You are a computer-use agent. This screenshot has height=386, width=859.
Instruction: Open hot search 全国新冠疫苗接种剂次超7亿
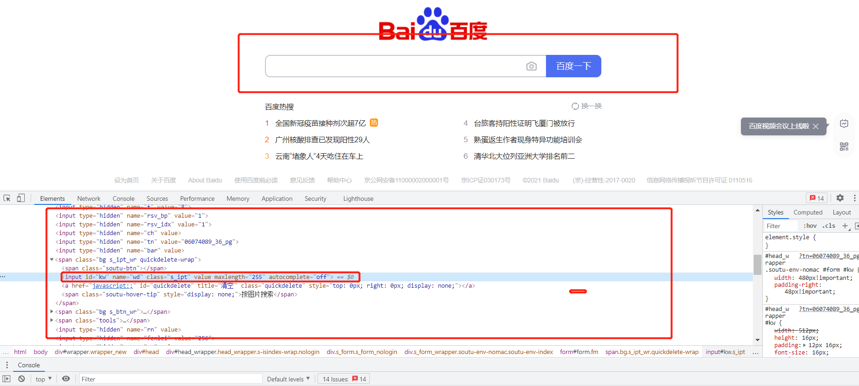320,123
